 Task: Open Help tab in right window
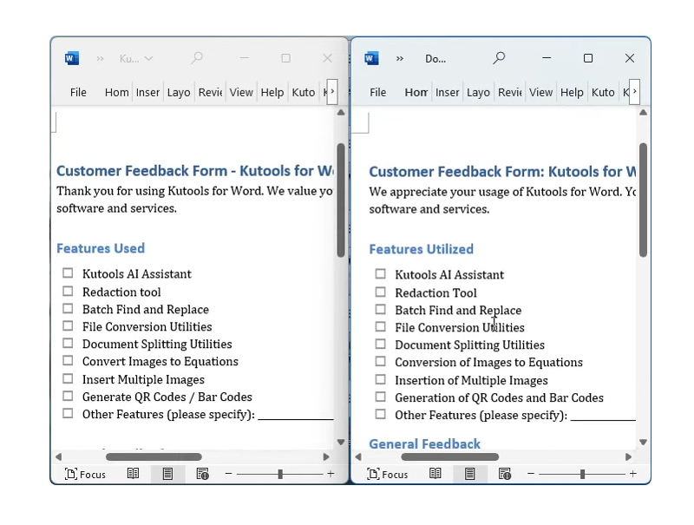572,92
